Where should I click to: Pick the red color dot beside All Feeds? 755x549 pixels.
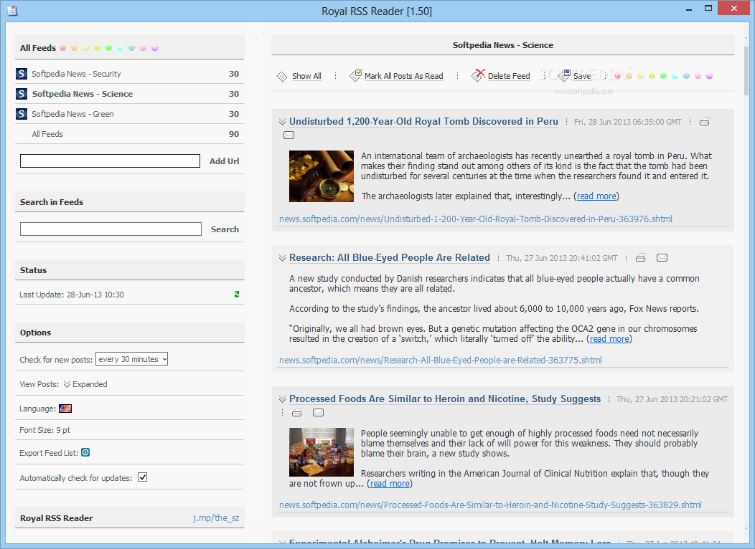coord(62,48)
